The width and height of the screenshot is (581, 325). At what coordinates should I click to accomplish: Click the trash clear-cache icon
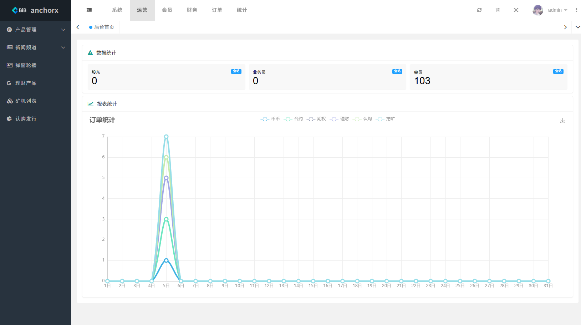[x=498, y=10]
